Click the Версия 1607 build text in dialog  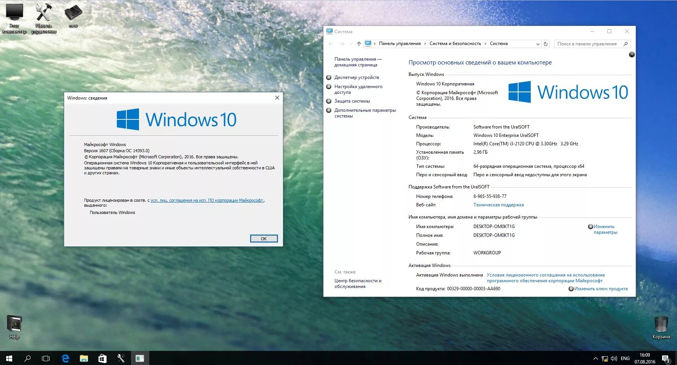click(x=117, y=151)
